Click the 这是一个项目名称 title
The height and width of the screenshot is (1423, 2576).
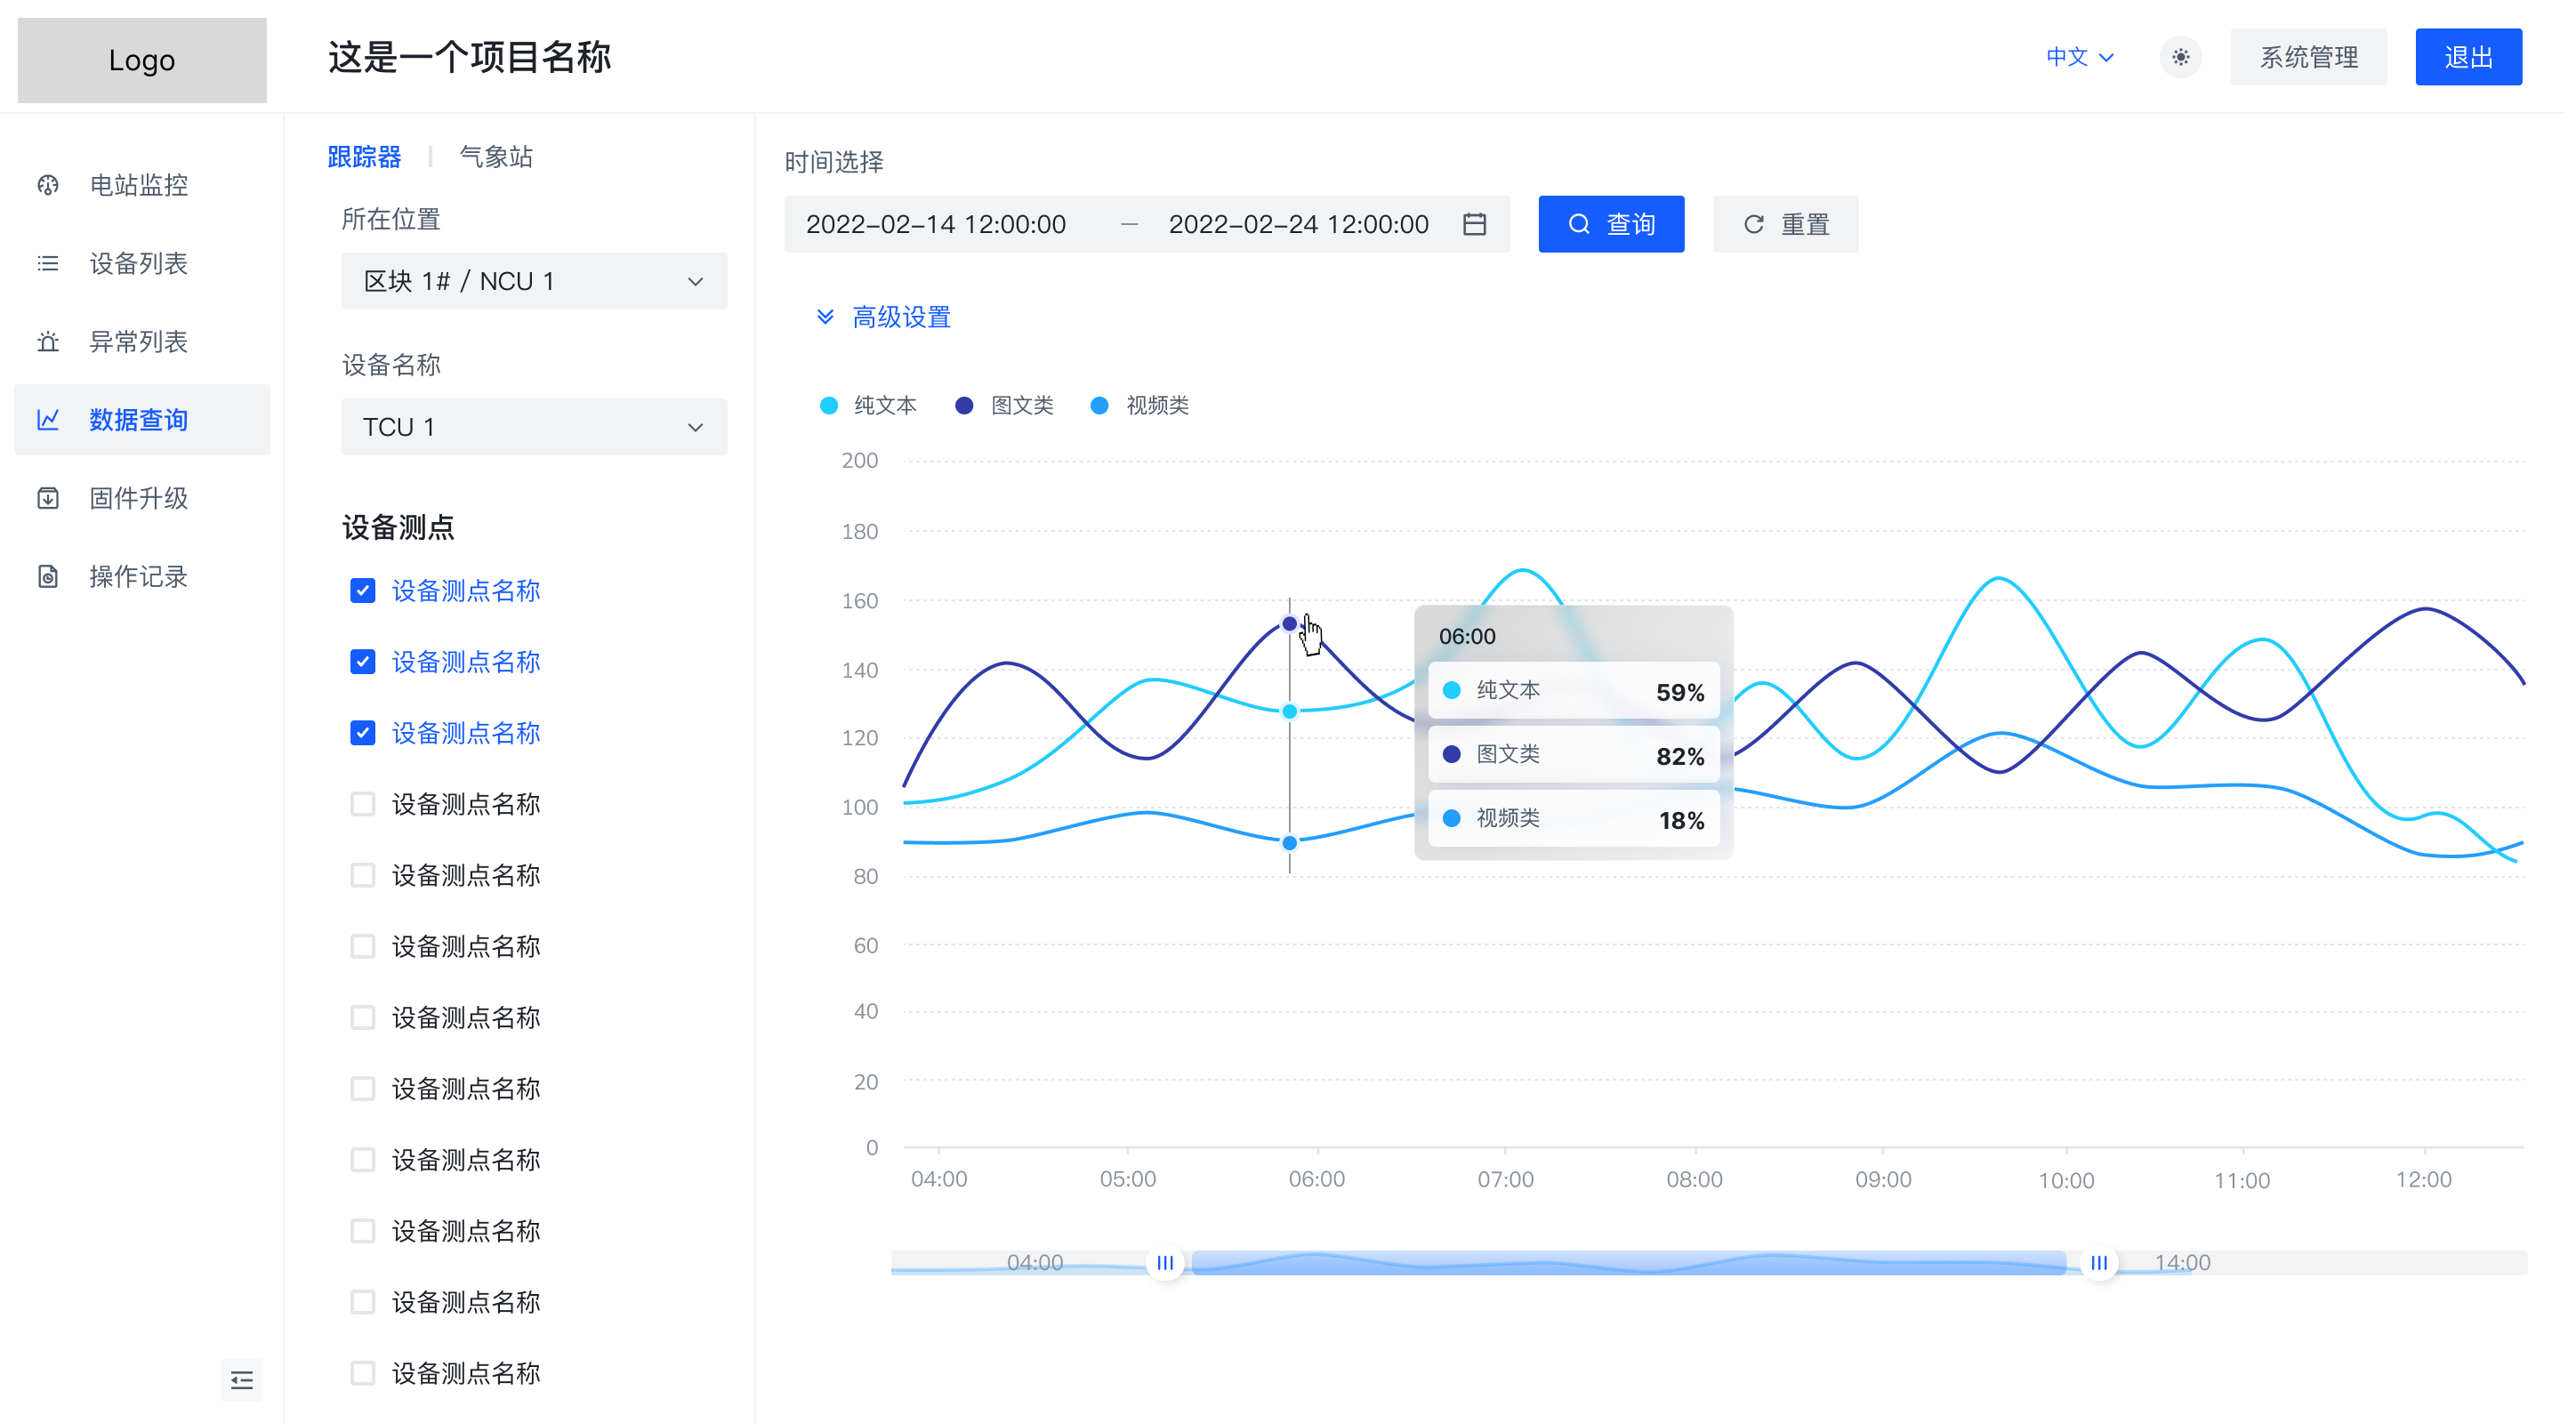coord(469,57)
